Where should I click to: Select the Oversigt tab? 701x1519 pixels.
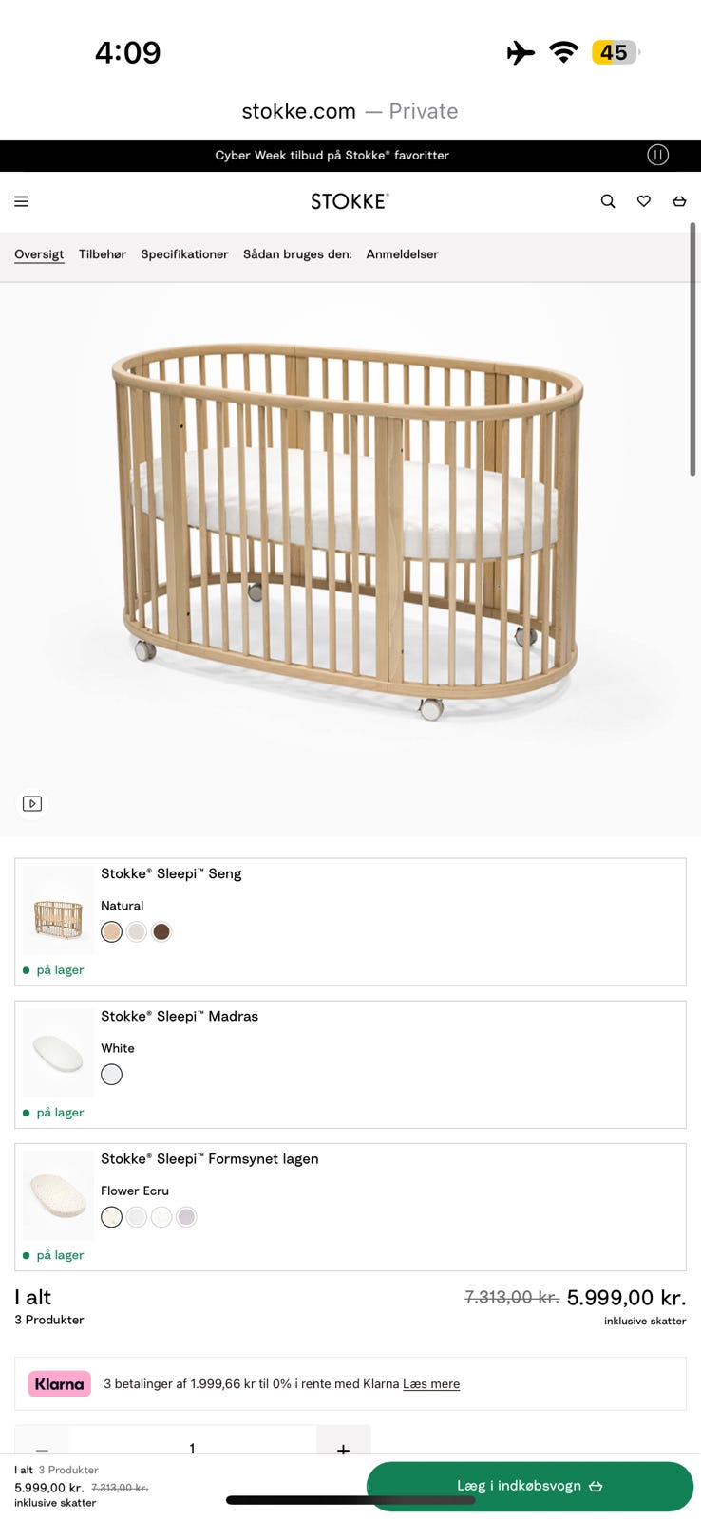click(x=39, y=254)
